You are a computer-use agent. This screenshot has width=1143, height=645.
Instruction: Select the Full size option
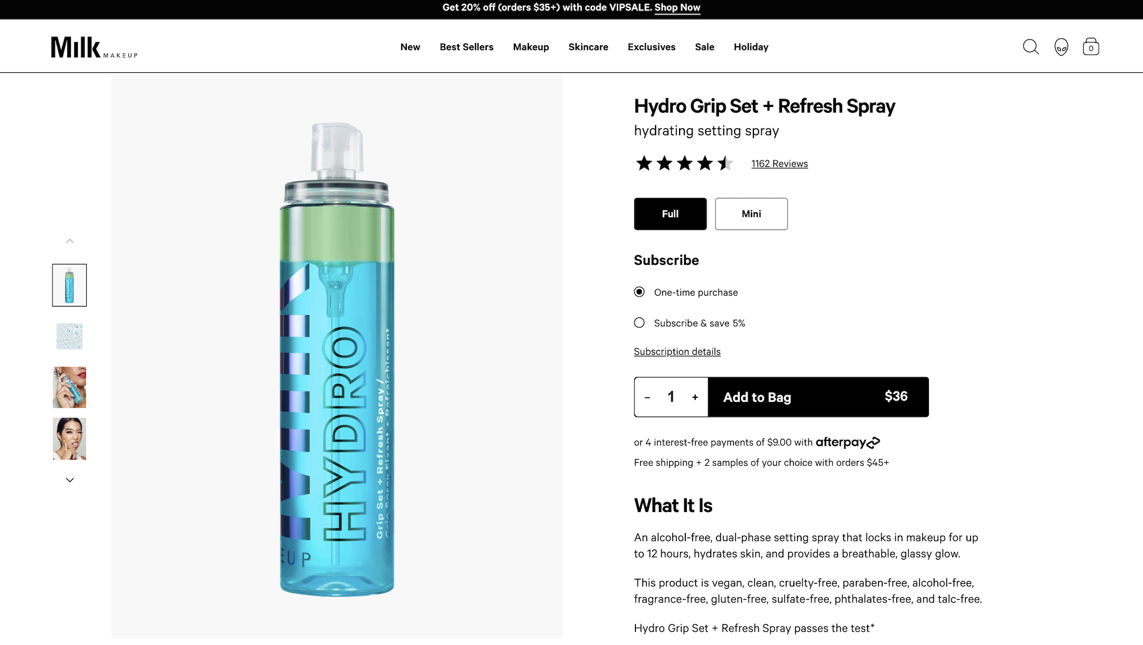(670, 214)
